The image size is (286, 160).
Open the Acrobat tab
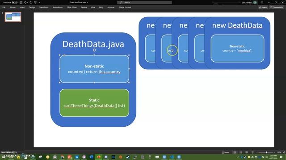(111, 8)
